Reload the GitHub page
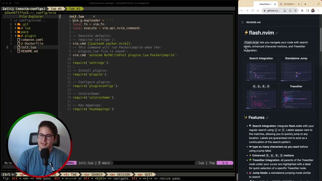322x181 pixels. (253, 11)
